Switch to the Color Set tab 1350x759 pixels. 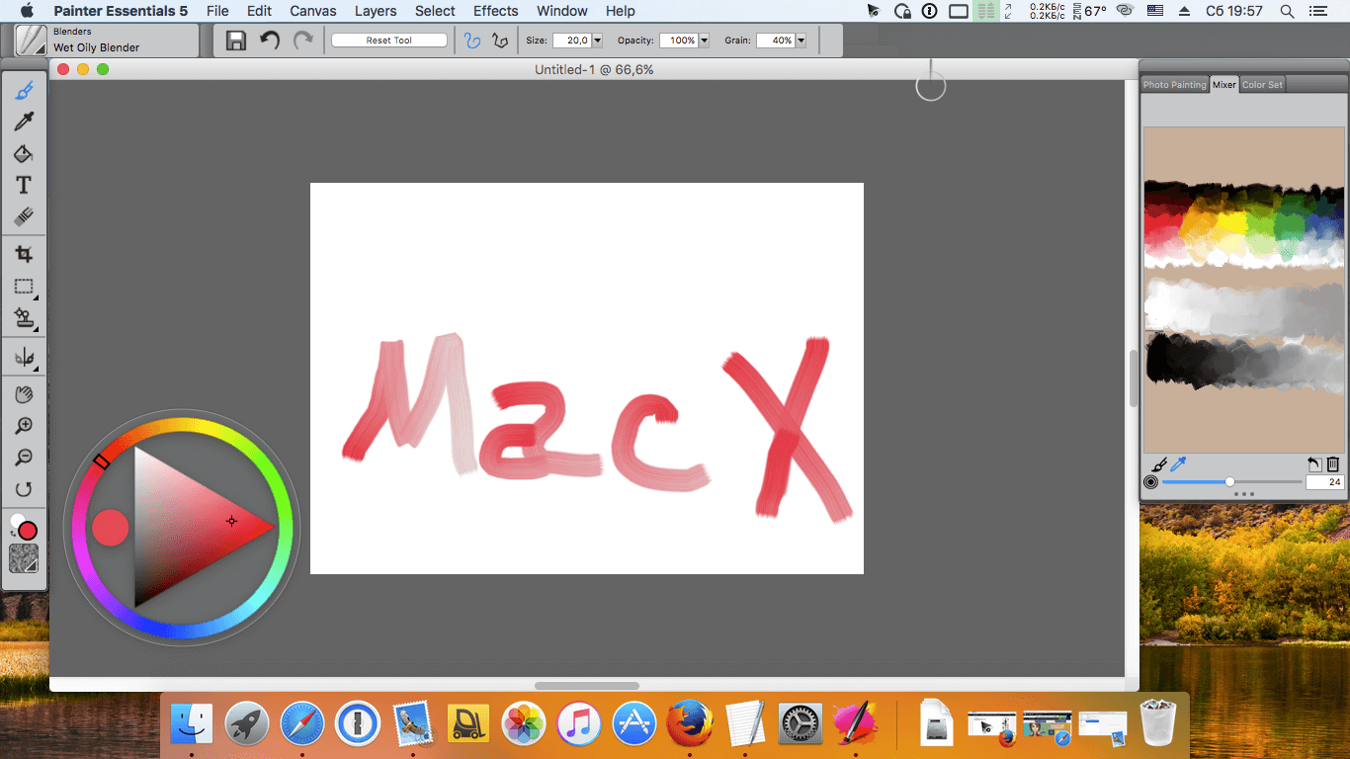click(x=1262, y=85)
